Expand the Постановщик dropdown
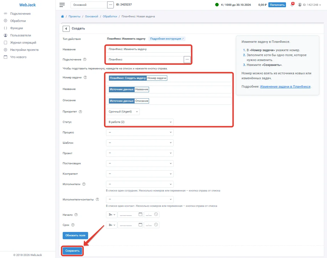 140,163
